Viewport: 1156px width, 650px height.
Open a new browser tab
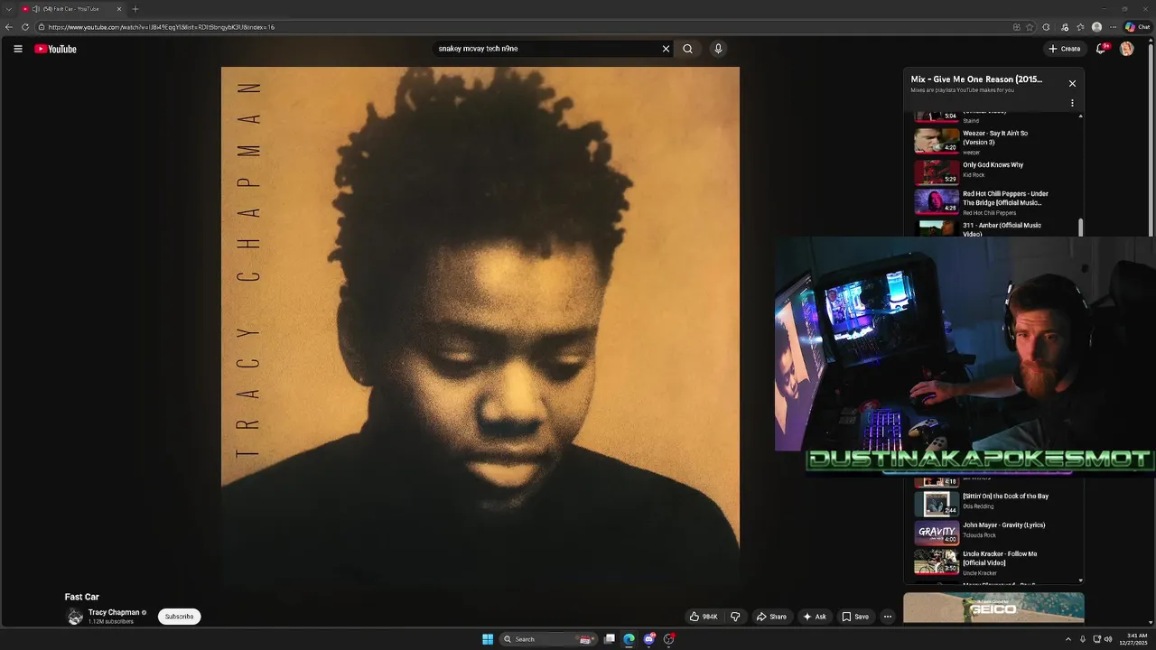coord(135,9)
